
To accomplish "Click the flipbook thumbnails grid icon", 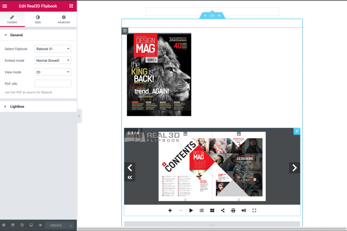I will 212,210.
